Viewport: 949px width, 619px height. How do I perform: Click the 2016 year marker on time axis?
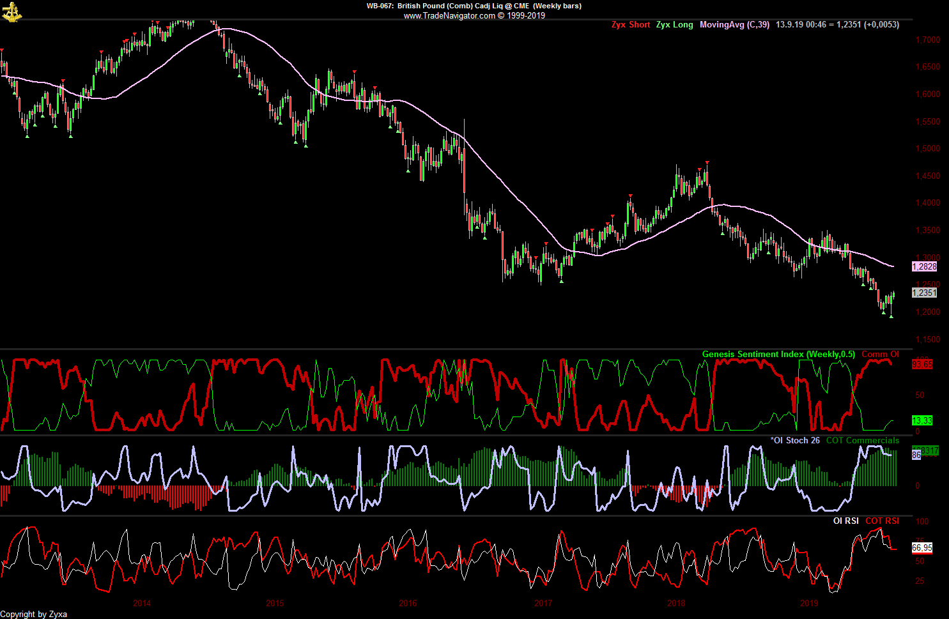[x=408, y=603]
